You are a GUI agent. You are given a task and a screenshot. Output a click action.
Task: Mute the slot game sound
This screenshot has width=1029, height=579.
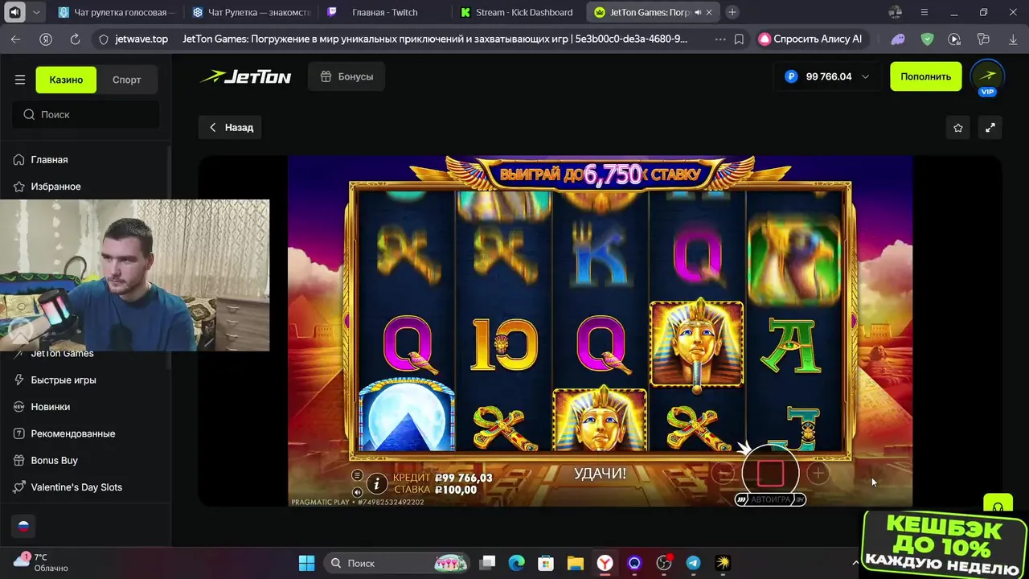pos(357,492)
